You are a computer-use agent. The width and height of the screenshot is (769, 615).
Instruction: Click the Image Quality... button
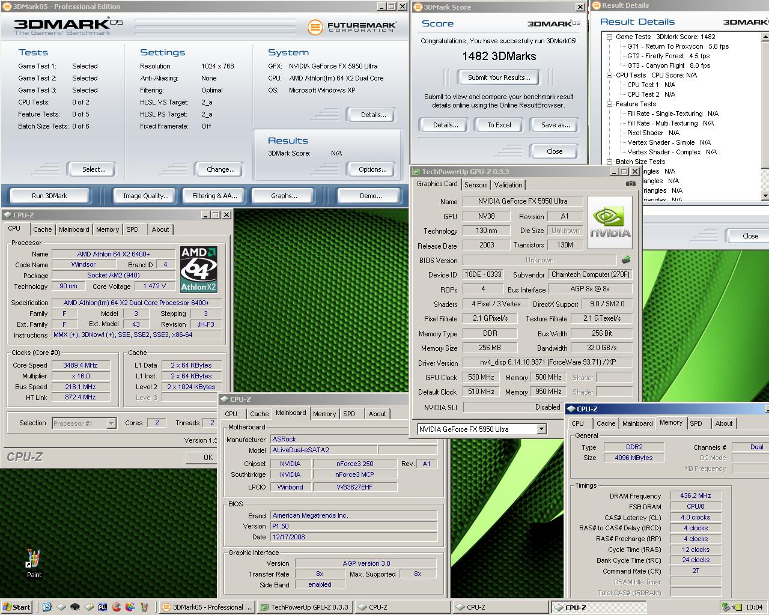point(146,196)
